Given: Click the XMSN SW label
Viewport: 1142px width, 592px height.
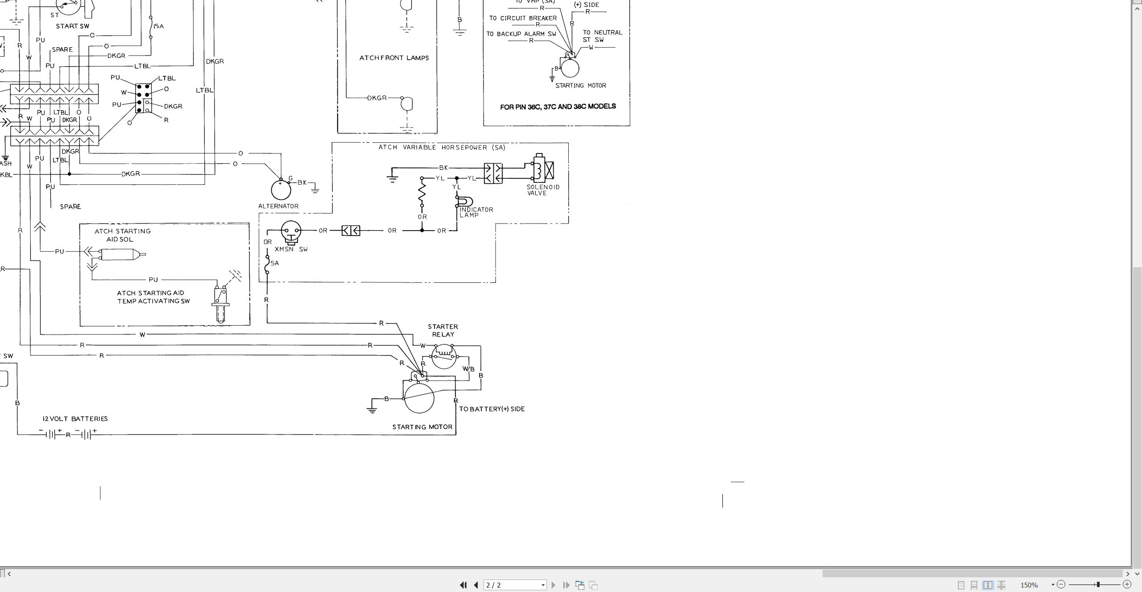Looking at the screenshot, I should point(291,249).
